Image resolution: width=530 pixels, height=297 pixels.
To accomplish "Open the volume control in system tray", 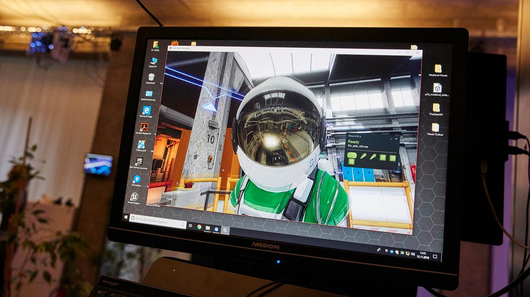I will pos(413,254).
